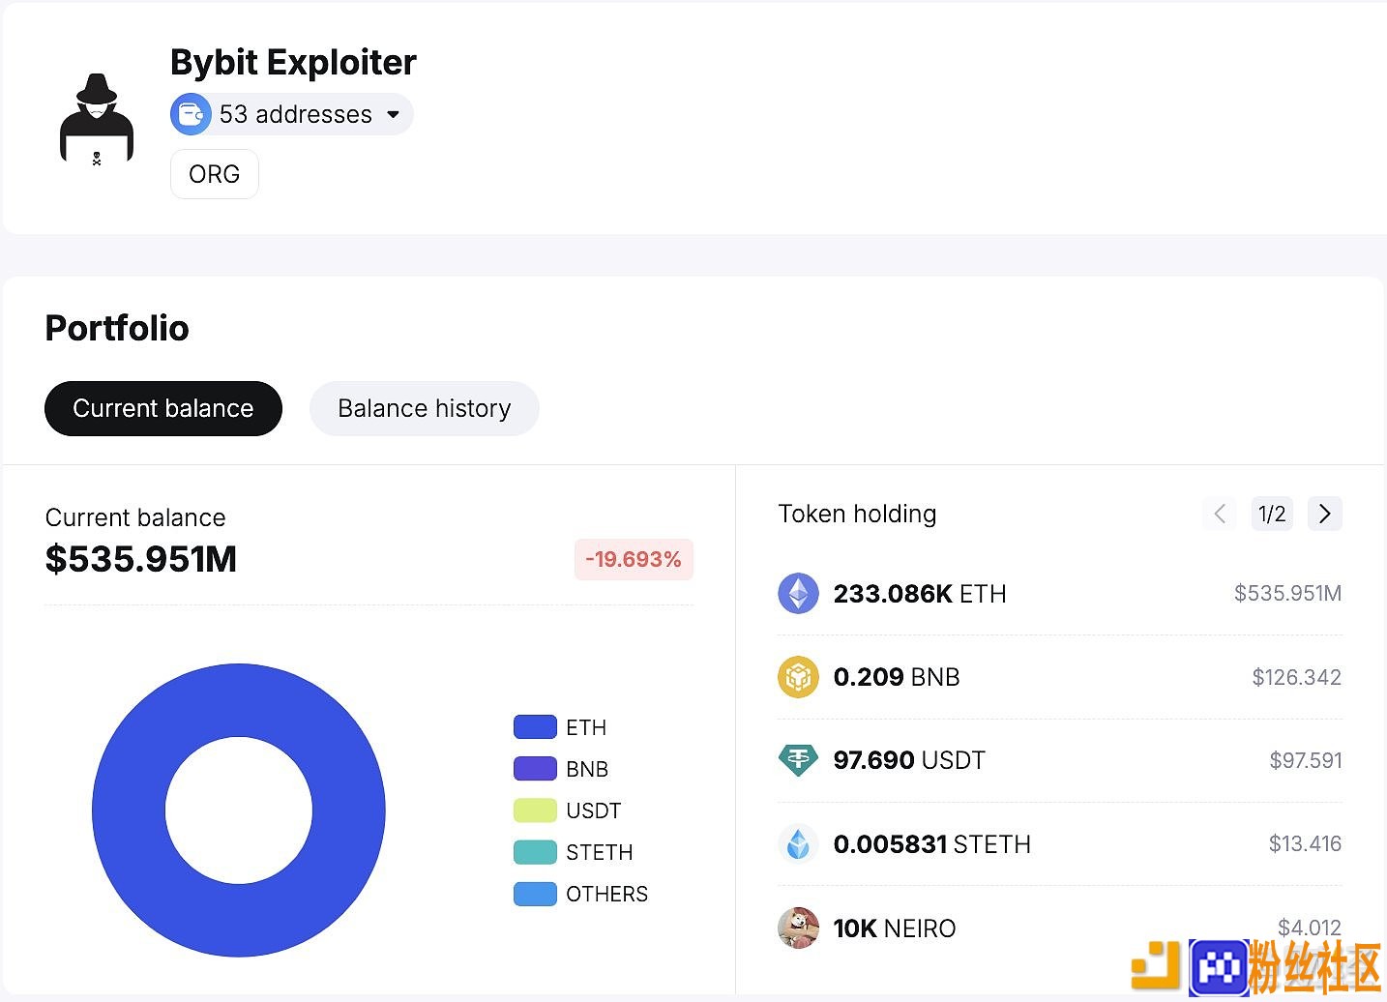
Task: Click the OTHERS legend color swatch
Action: point(535,894)
